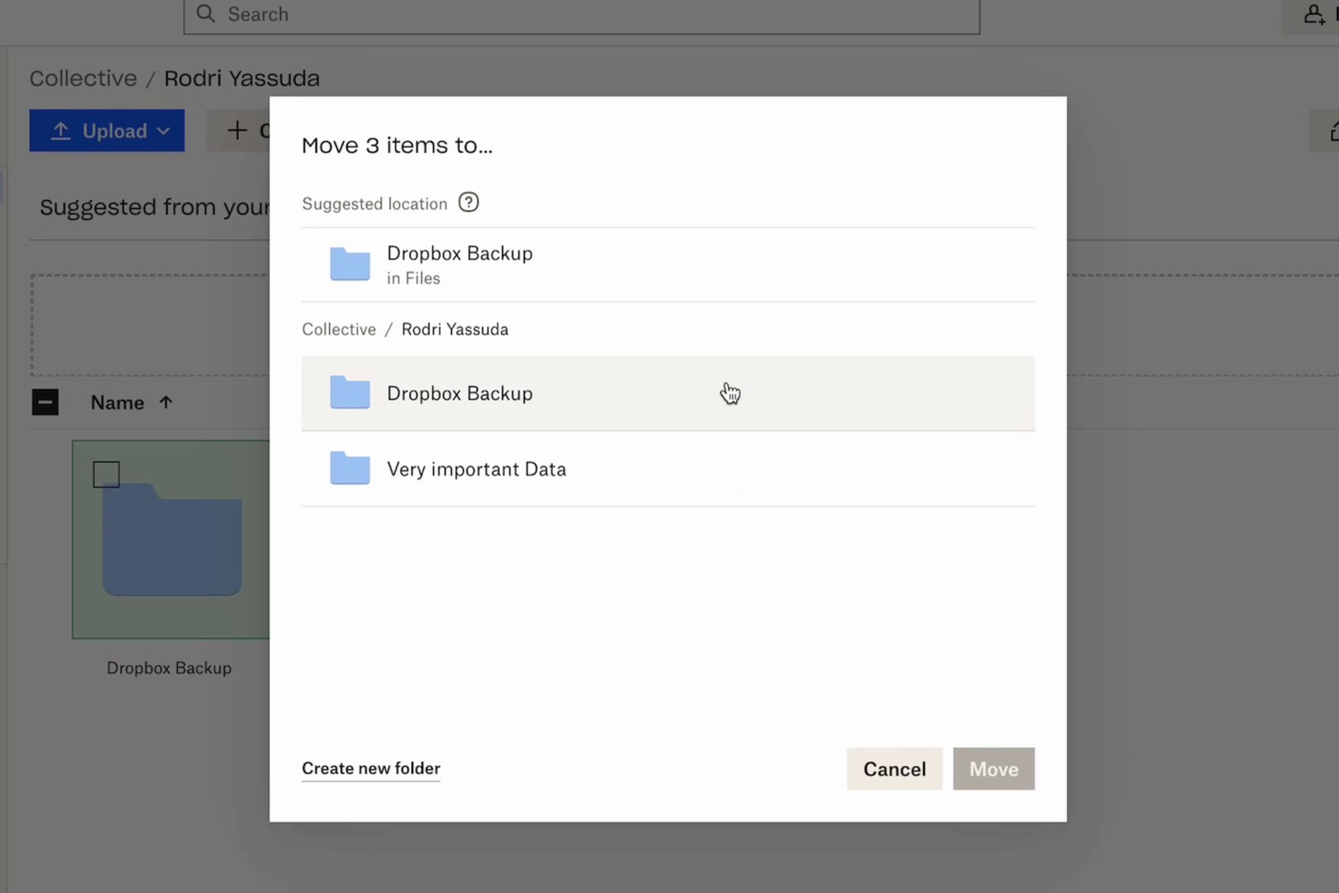Tick the Dropbox Backup thumbnail checkbox

[x=107, y=475]
